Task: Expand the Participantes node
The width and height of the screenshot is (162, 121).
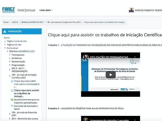Action: (10, 55)
